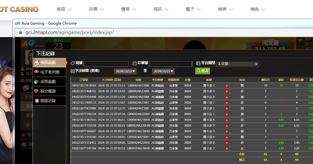Click the 額度記錄 document icon

[37, 100]
